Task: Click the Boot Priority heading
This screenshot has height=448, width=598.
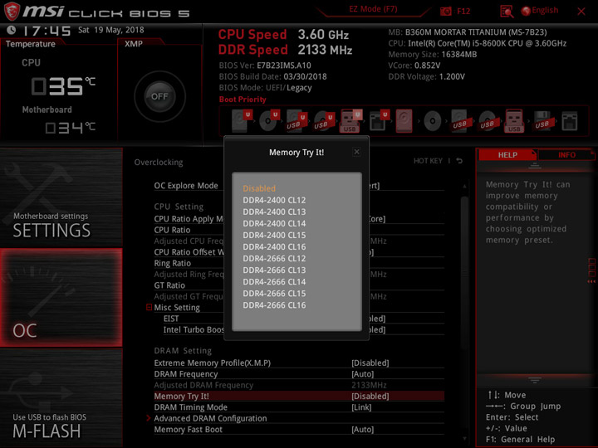Action: [243, 99]
